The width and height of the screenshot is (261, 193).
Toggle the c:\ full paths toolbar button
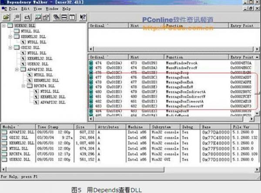point(28,17)
